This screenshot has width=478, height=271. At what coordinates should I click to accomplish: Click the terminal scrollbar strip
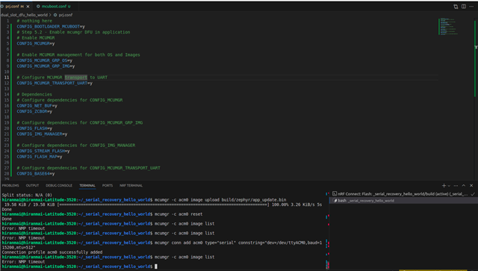click(327, 230)
